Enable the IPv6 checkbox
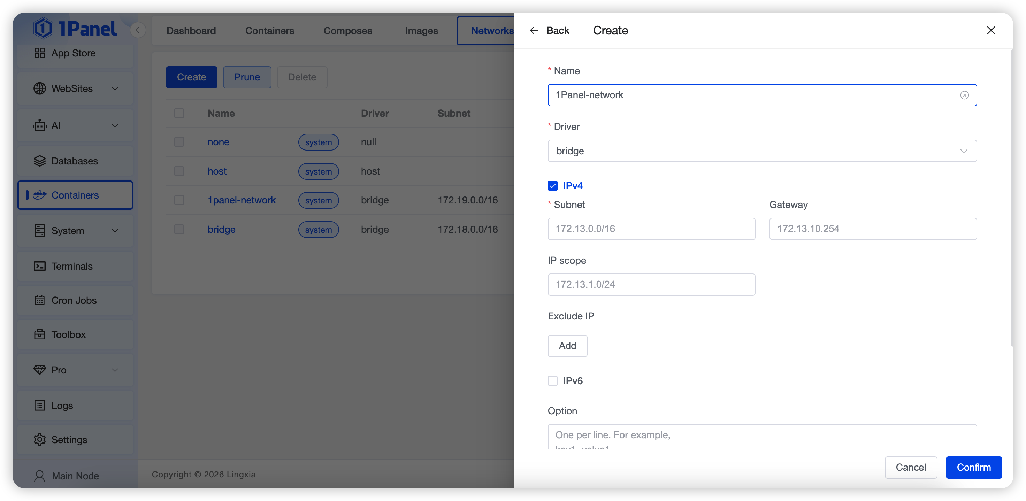The height and width of the screenshot is (501, 1026). 552,381
